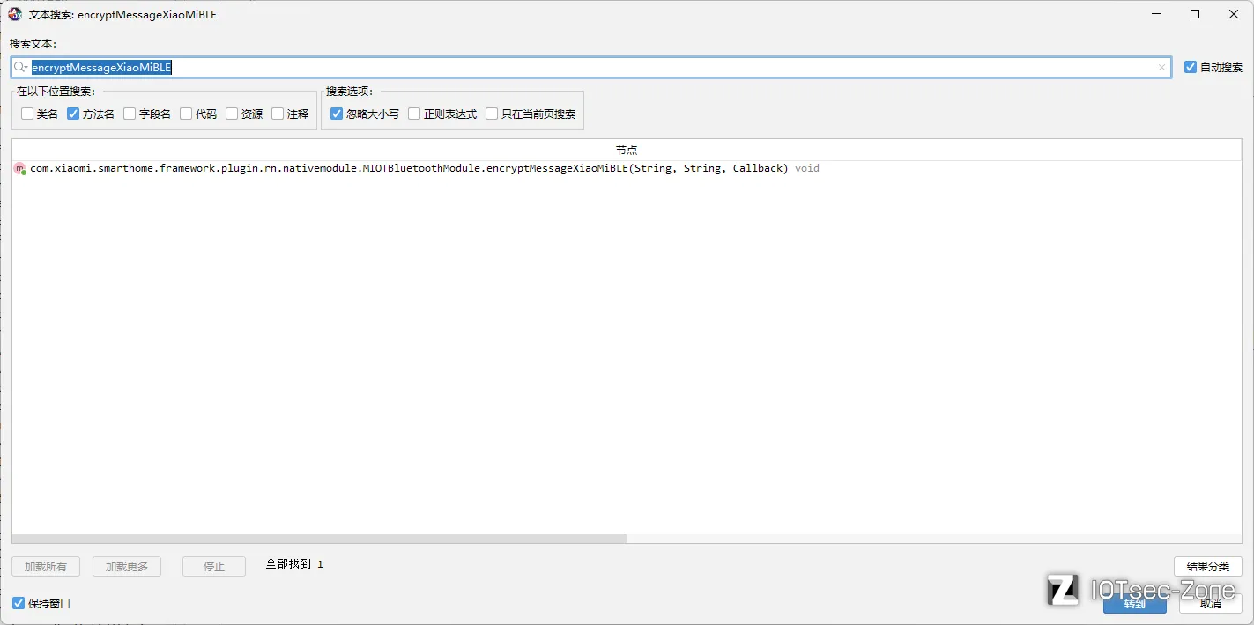Clear search text with the X icon
Viewport: 1254px width, 625px height.
coord(1161,68)
